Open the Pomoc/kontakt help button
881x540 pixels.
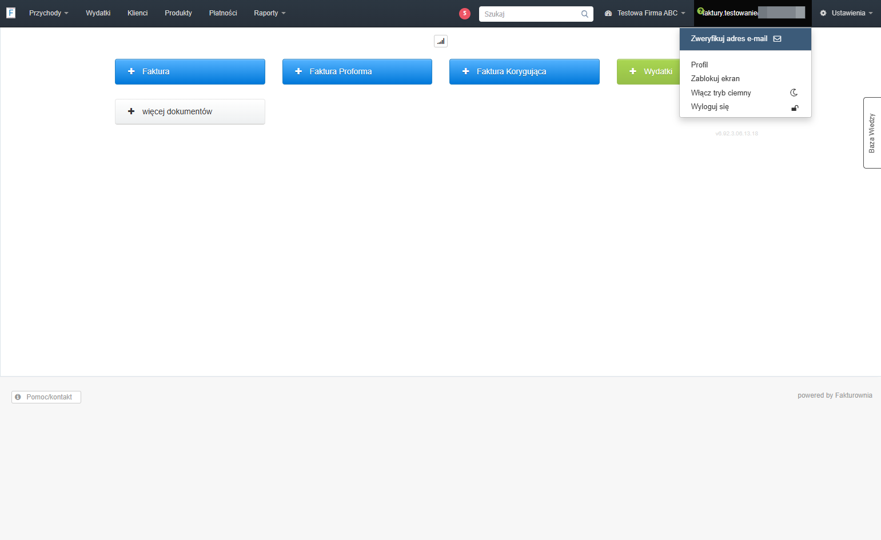pos(46,397)
